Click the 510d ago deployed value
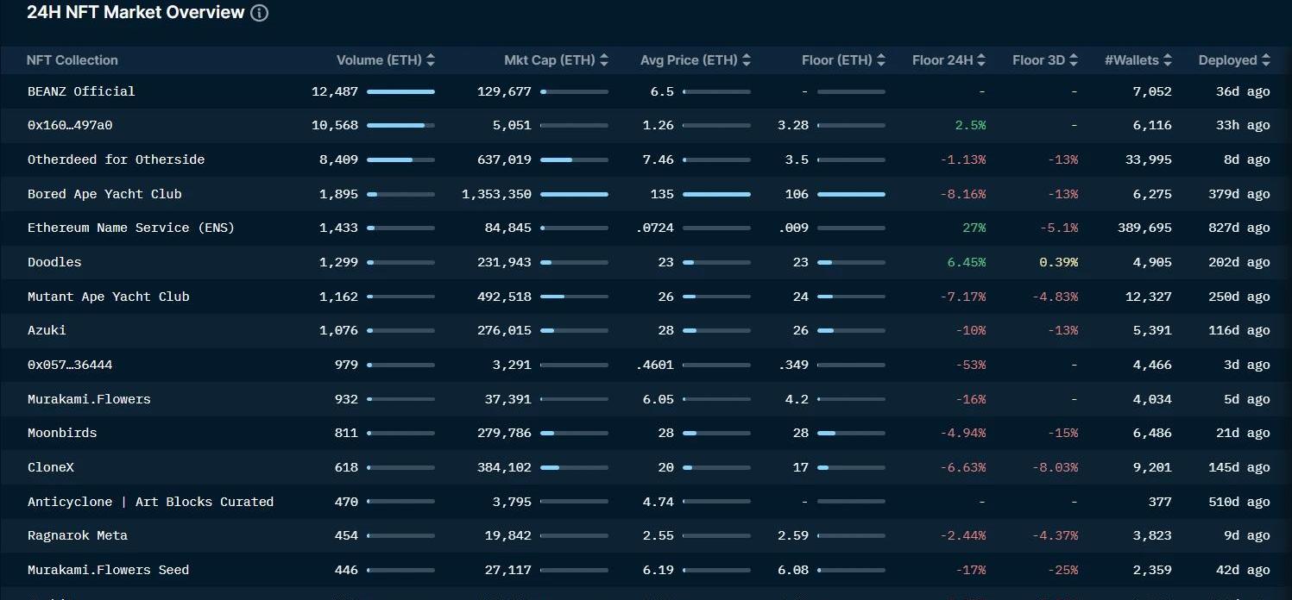This screenshot has height=600, width=1292. pos(1239,502)
